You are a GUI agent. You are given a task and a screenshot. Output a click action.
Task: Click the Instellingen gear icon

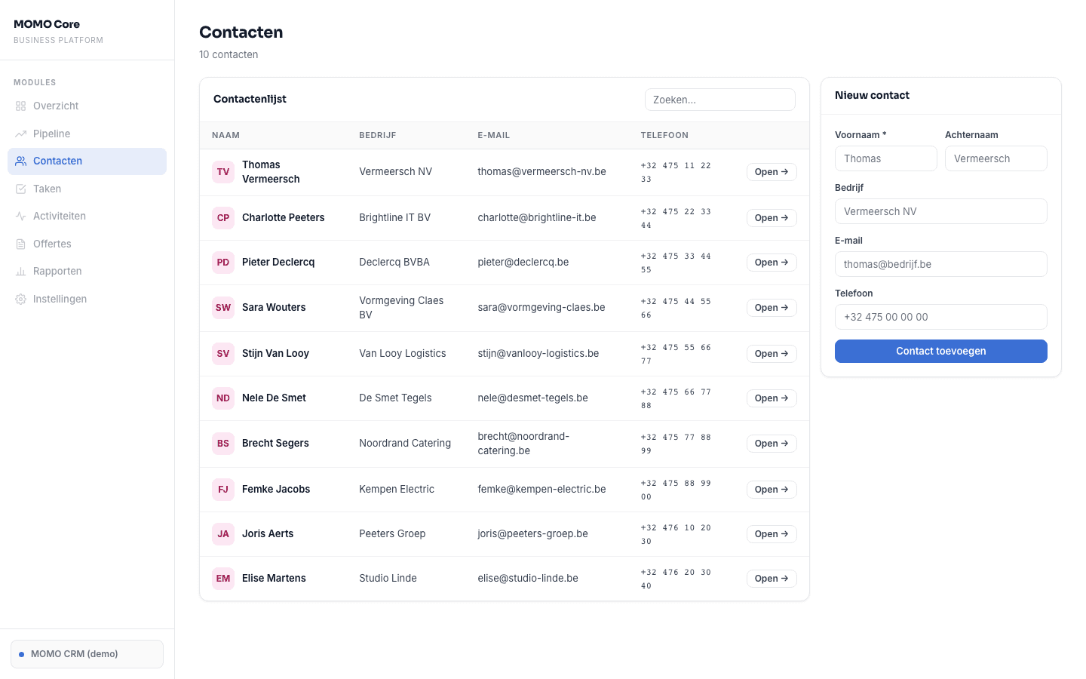click(x=20, y=299)
